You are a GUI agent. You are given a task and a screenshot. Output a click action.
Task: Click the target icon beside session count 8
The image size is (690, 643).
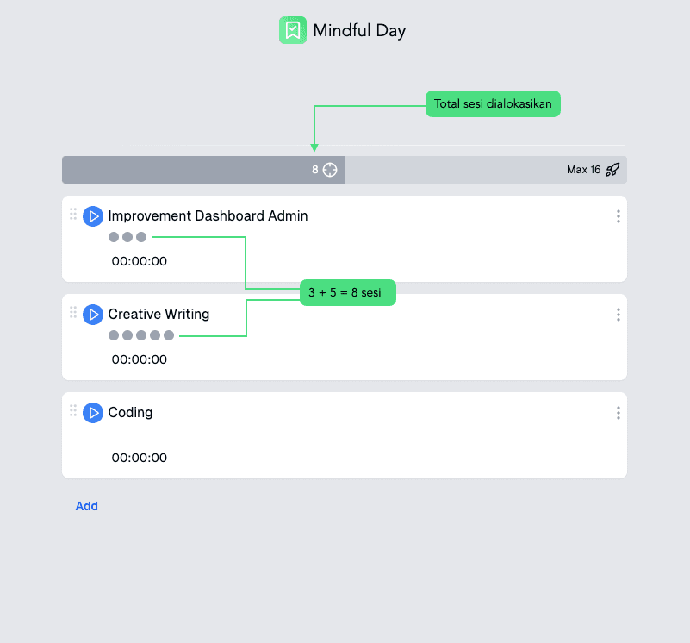click(330, 170)
